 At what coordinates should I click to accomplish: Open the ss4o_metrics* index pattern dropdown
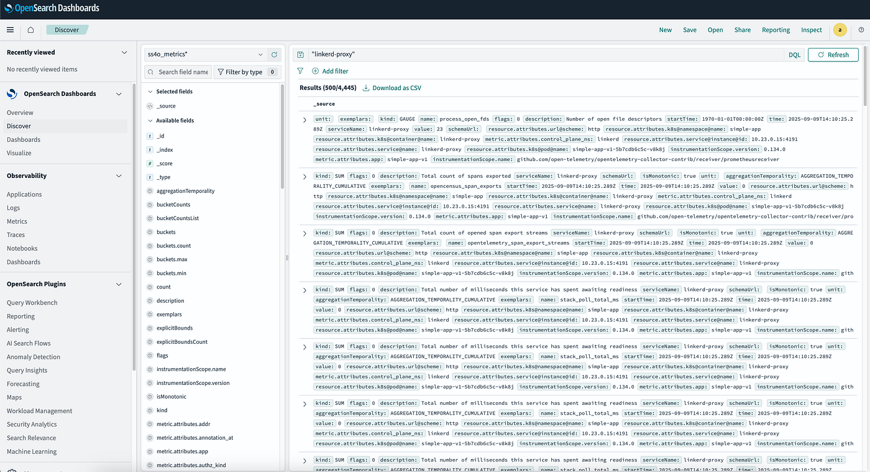click(x=205, y=55)
